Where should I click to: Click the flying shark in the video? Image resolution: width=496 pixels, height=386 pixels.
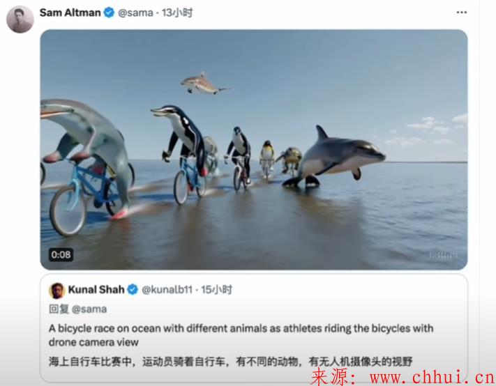pyautogui.click(x=204, y=84)
